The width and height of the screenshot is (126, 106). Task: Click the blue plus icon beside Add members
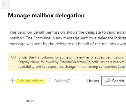[13, 81]
